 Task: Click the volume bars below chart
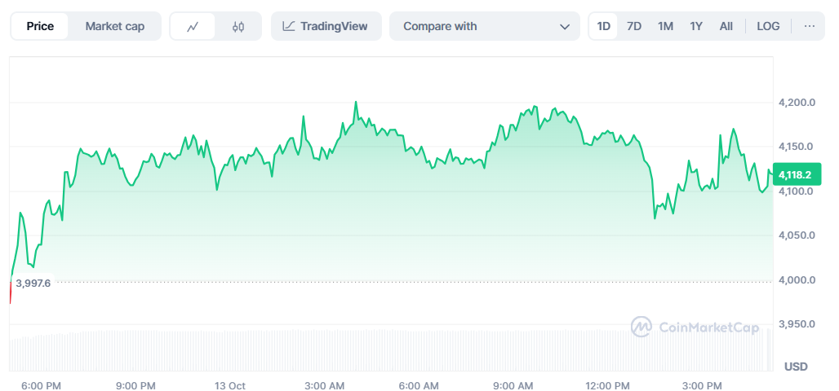tap(392, 350)
